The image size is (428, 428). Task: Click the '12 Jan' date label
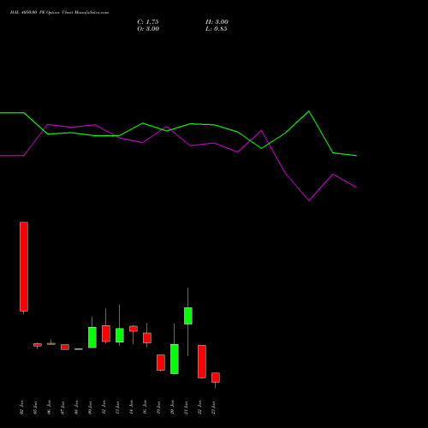click(104, 407)
